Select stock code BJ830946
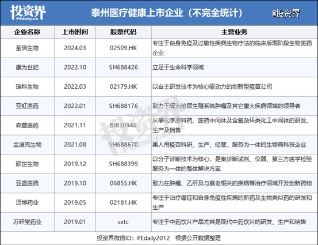 pyautogui.click(x=123, y=125)
